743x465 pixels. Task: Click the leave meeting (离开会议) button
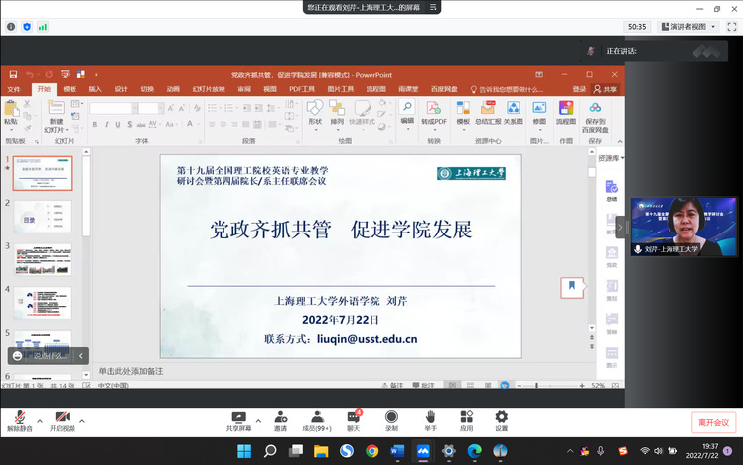tap(714, 422)
